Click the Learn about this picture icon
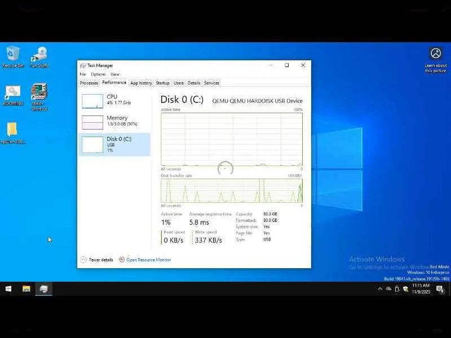451x338 pixels. coord(435,60)
